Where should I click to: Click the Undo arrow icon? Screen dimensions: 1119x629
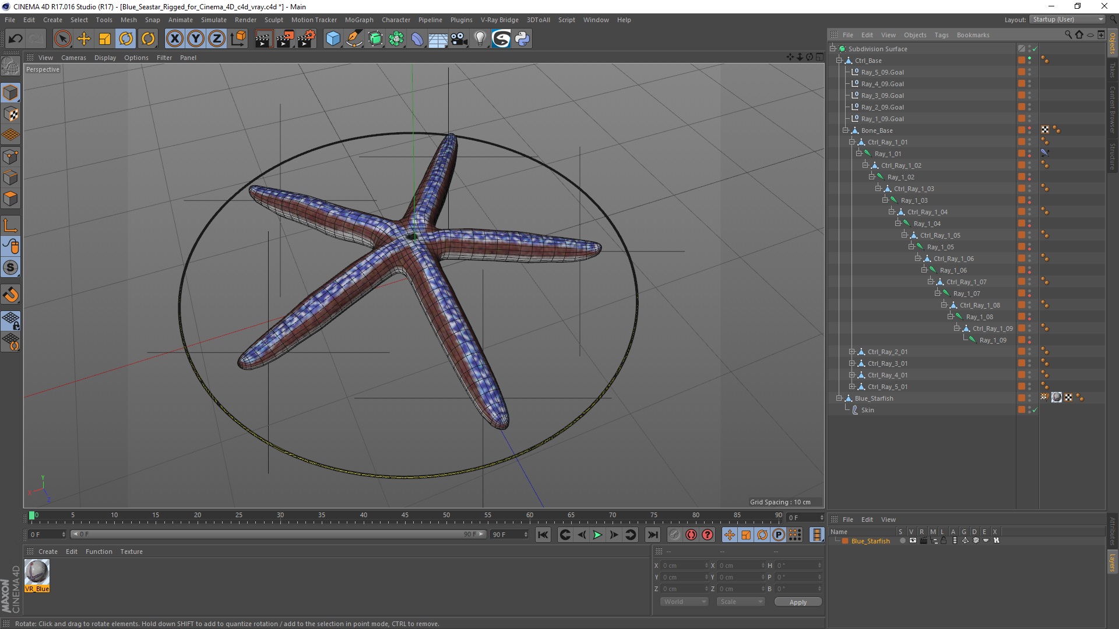pyautogui.click(x=16, y=39)
